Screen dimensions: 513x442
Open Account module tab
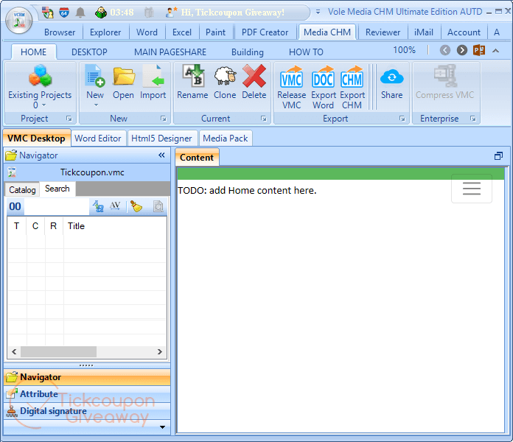(x=464, y=32)
